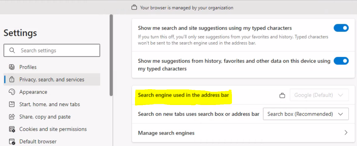Open Appearance settings section
Image resolution: width=357 pixels, height=146 pixels.
pyautogui.click(x=33, y=92)
